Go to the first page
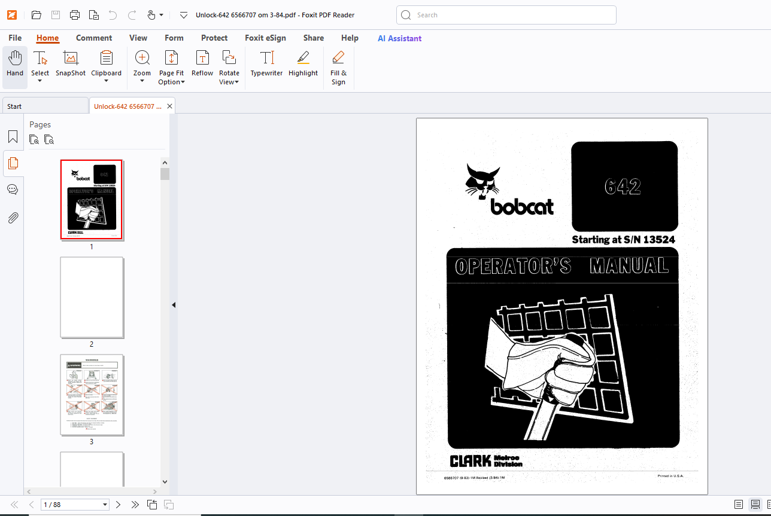 point(15,505)
